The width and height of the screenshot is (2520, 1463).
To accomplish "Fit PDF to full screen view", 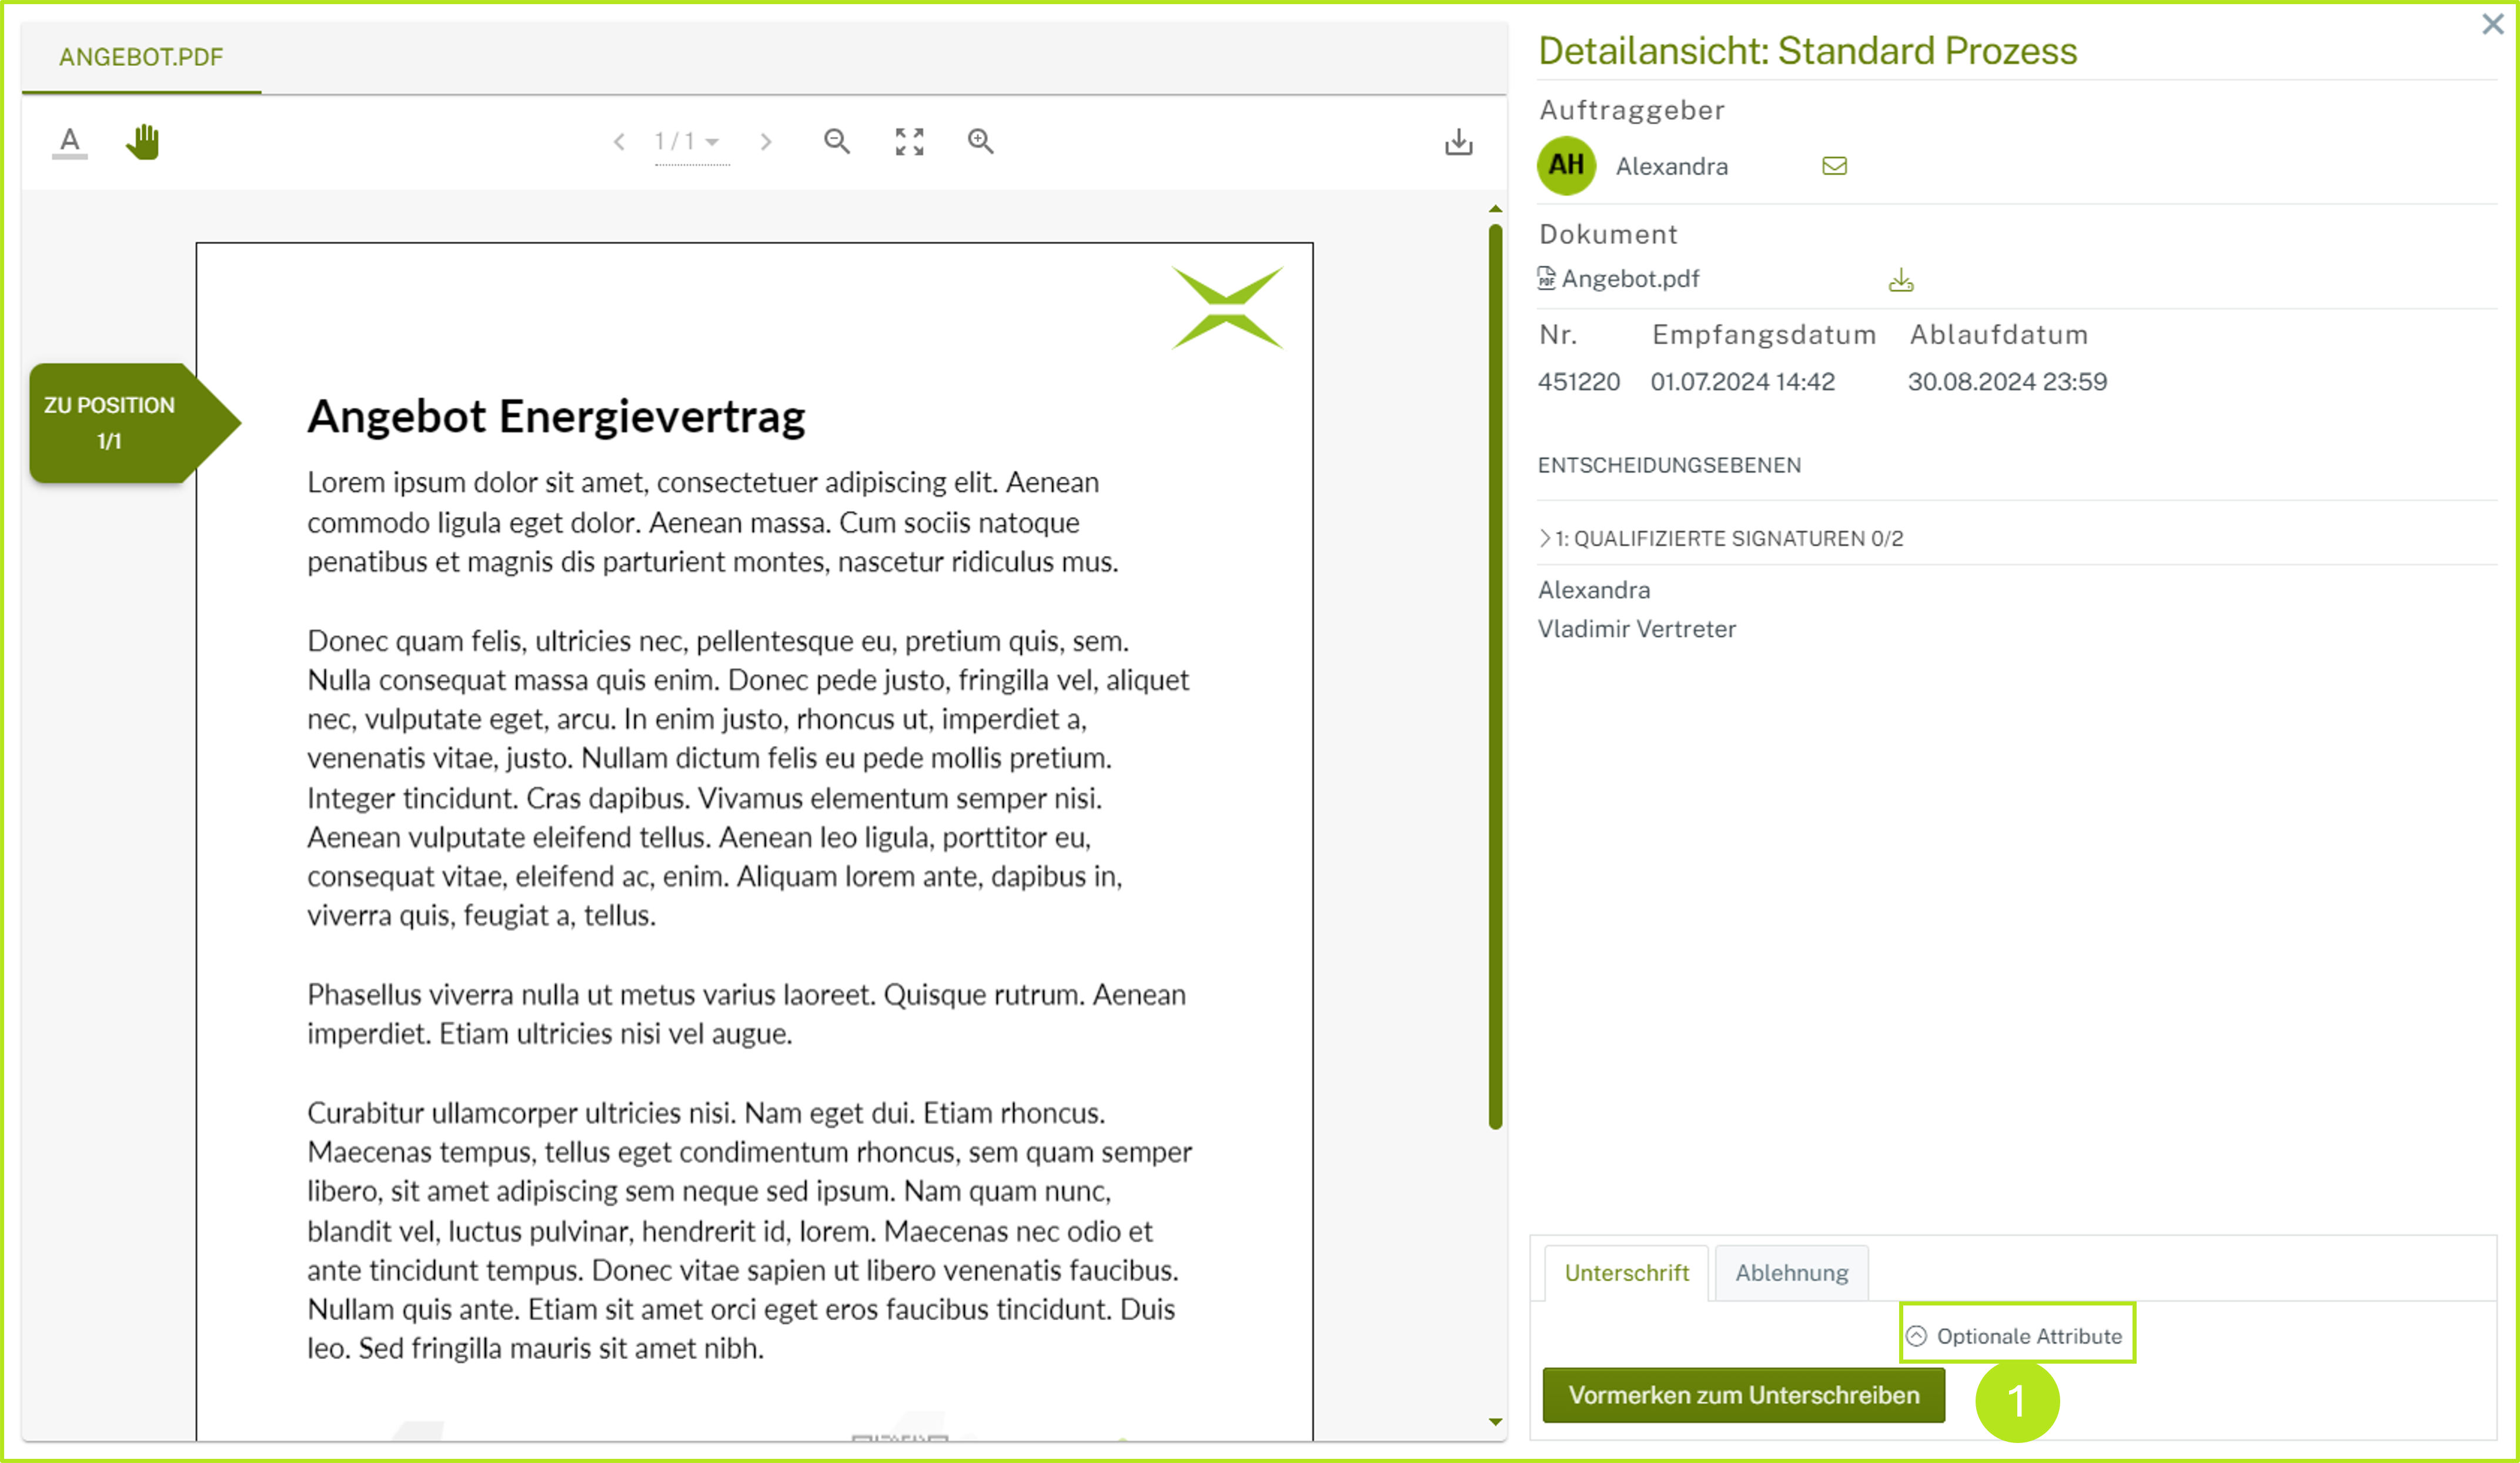I will tap(909, 141).
